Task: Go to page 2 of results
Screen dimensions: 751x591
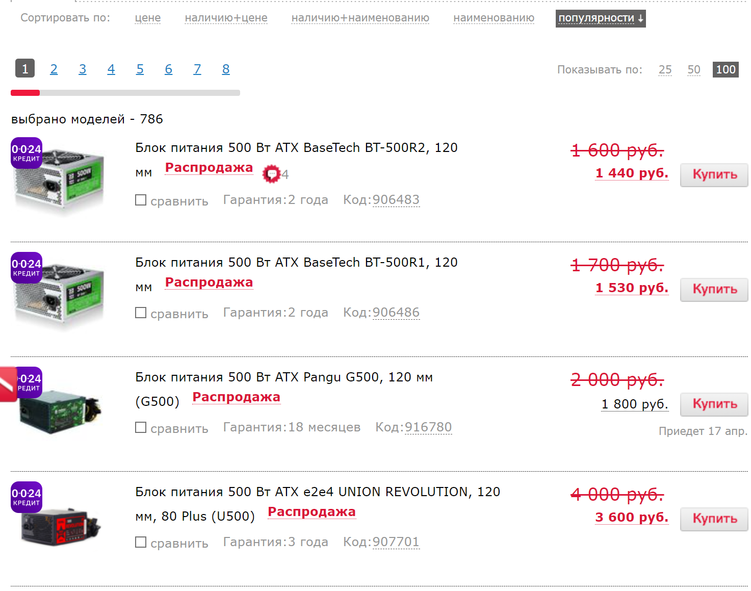Action: 54,69
